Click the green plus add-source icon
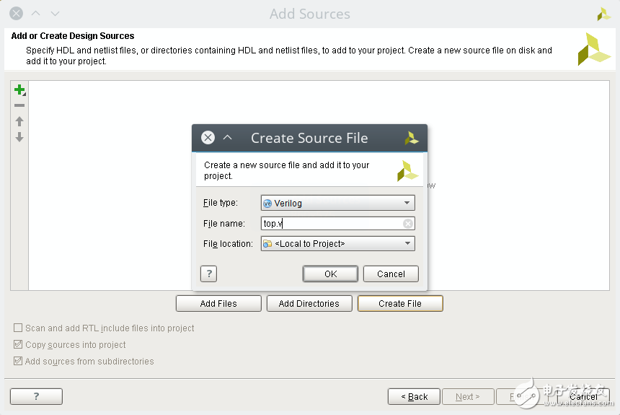 click(19, 90)
